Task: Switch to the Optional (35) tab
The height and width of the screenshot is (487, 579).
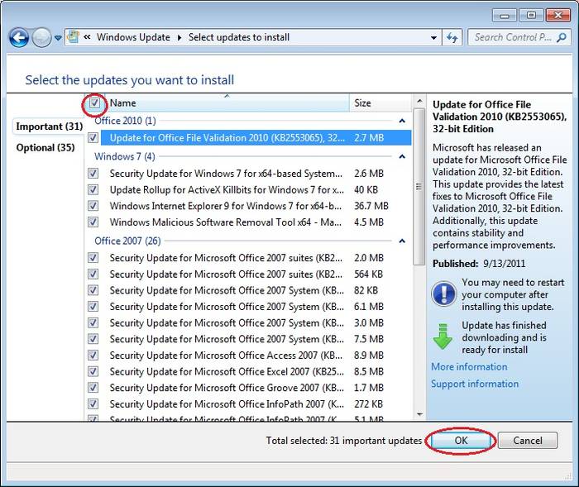Action: [45, 148]
